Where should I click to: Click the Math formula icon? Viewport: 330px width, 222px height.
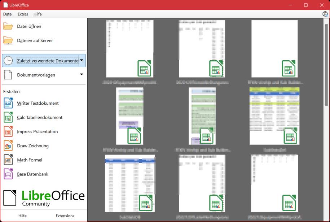coord(8,160)
